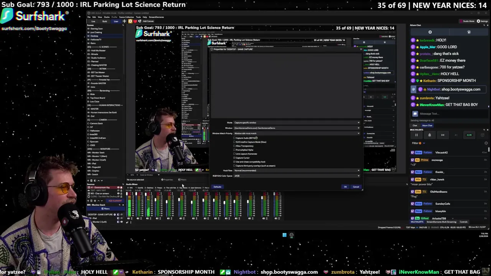Enable SLI/Crossfire Capture Mode (Slow)
This screenshot has height=276, width=491.
[x=234, y=142]
